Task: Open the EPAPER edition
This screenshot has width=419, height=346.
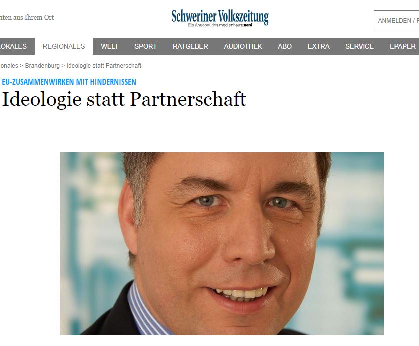Action: point(402,46)
